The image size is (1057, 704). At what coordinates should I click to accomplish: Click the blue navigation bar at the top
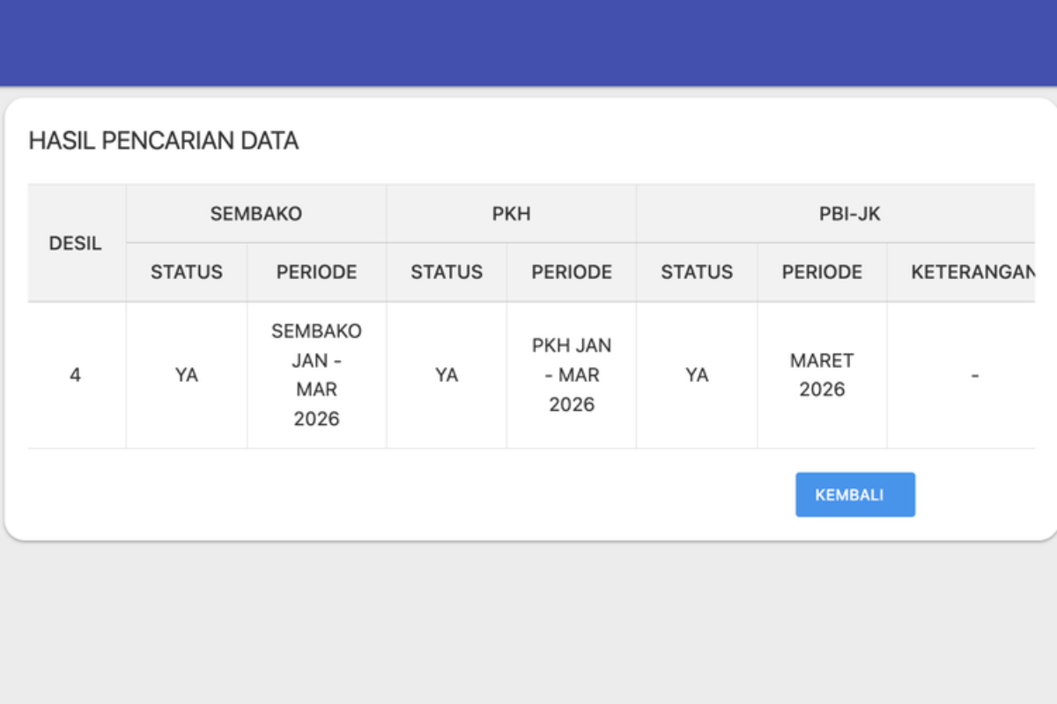[528, 41]
